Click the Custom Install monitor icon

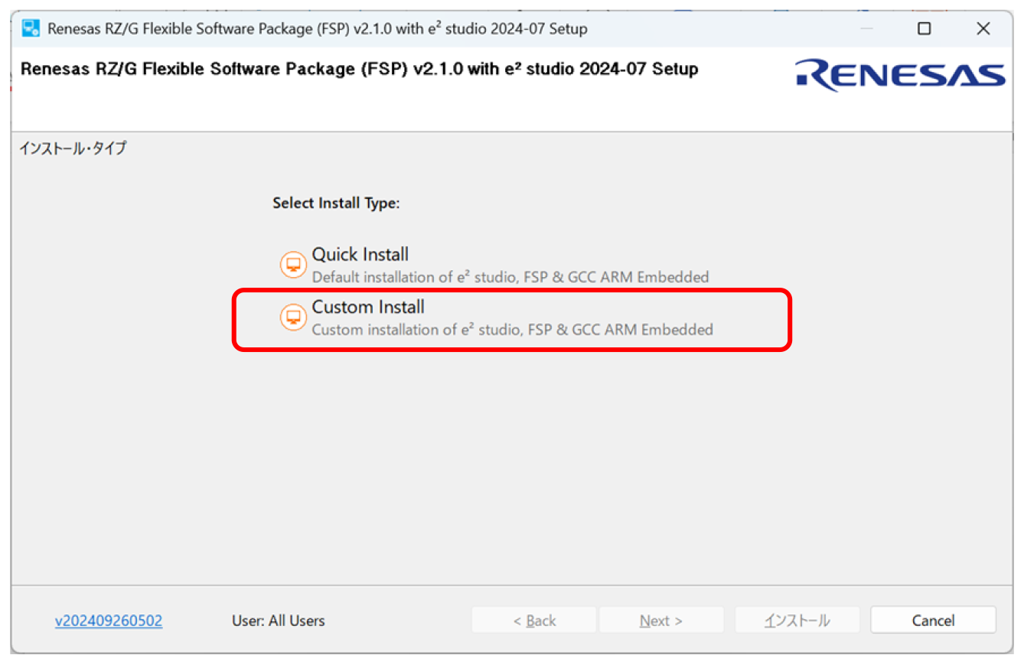tap(292, 317)
